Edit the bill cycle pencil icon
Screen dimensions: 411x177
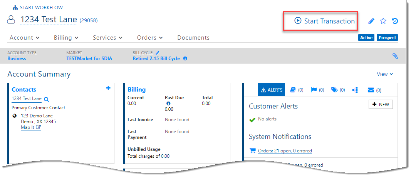point(157,53)
